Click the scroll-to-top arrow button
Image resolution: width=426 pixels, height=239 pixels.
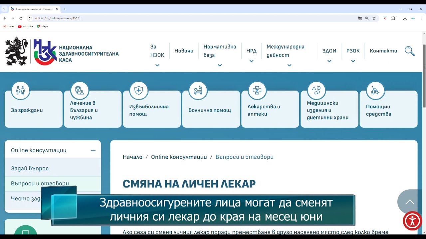click(x=410, y=202)
